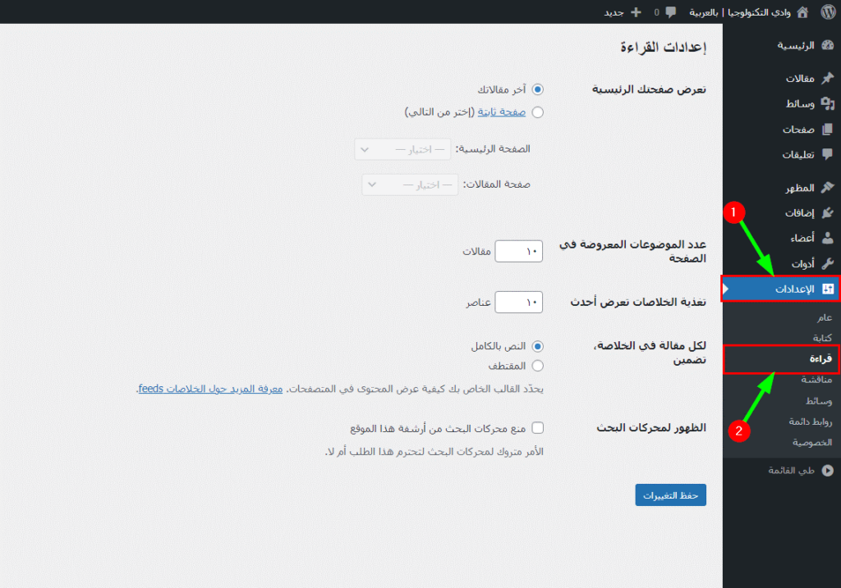Viewport: 841px width, 588px height.
Task: Open the روابط دائمة submenu item
Action: pos(810,422)
